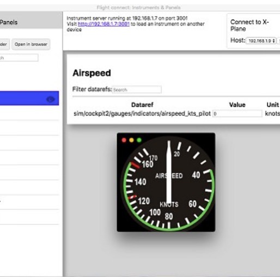Click the Airspeed heading
The height and width of the screenshot is (280, 280).
pyautogui.click(x=92, y=73)
